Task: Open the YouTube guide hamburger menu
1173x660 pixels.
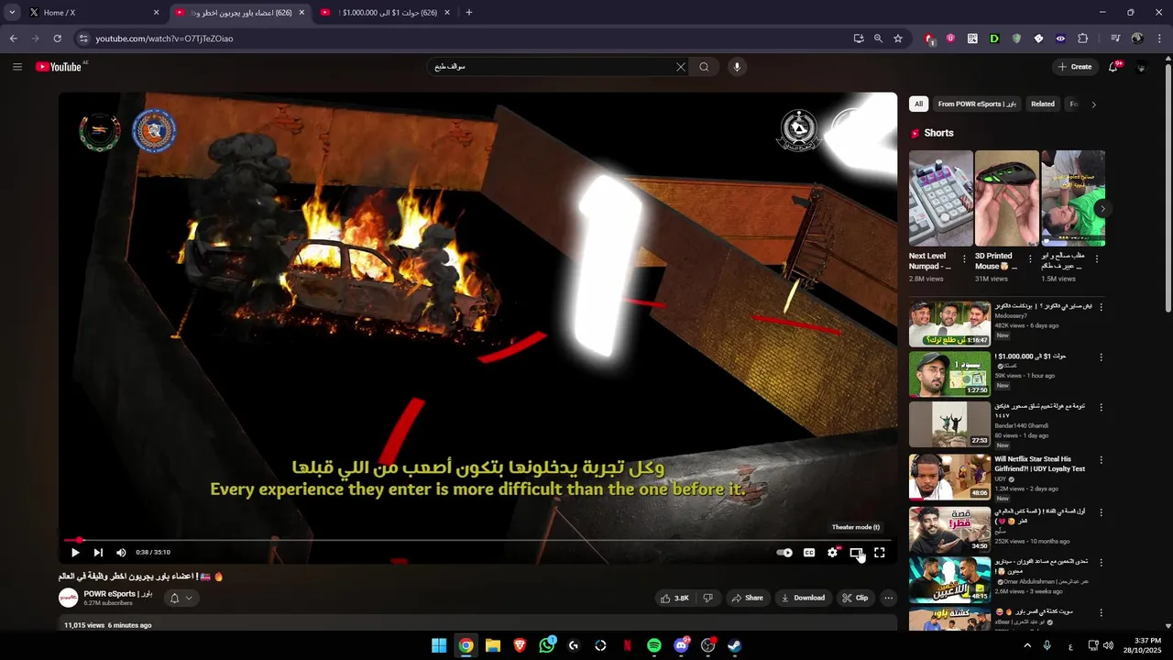Action: (16, 66)
